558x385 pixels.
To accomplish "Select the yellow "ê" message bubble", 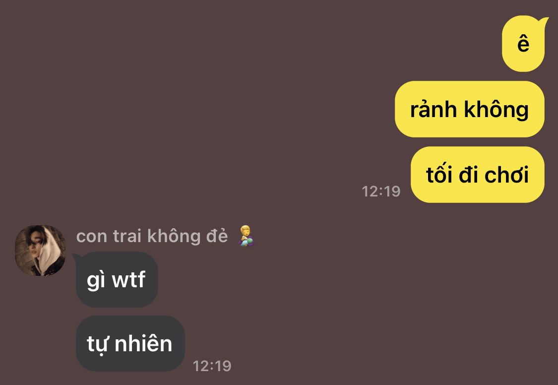I will 523,44.
